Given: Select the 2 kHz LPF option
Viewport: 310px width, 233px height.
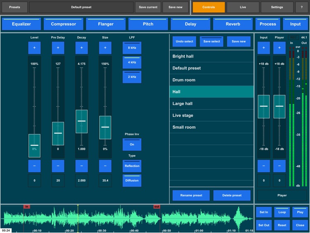Looking at the screenshot, I should pos(132,77).
